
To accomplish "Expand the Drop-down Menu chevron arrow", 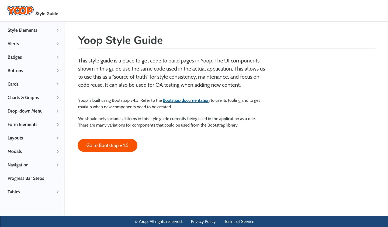I will click(x=57, y=111).
